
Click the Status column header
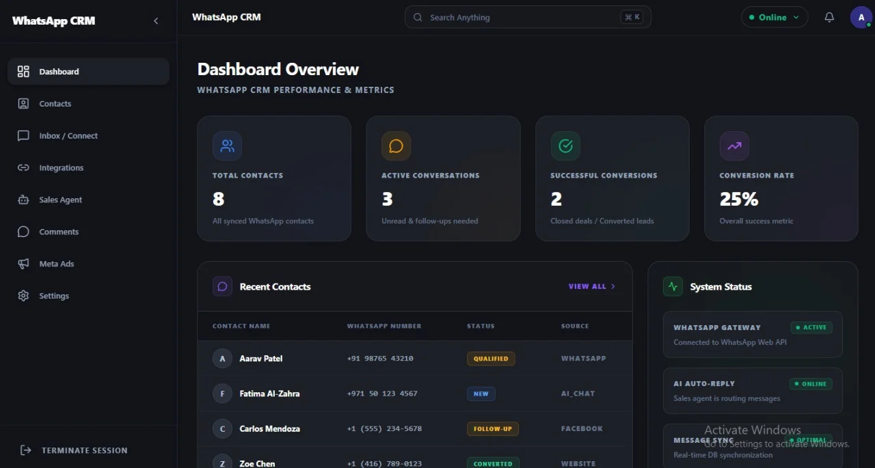(x=481, y=326)
